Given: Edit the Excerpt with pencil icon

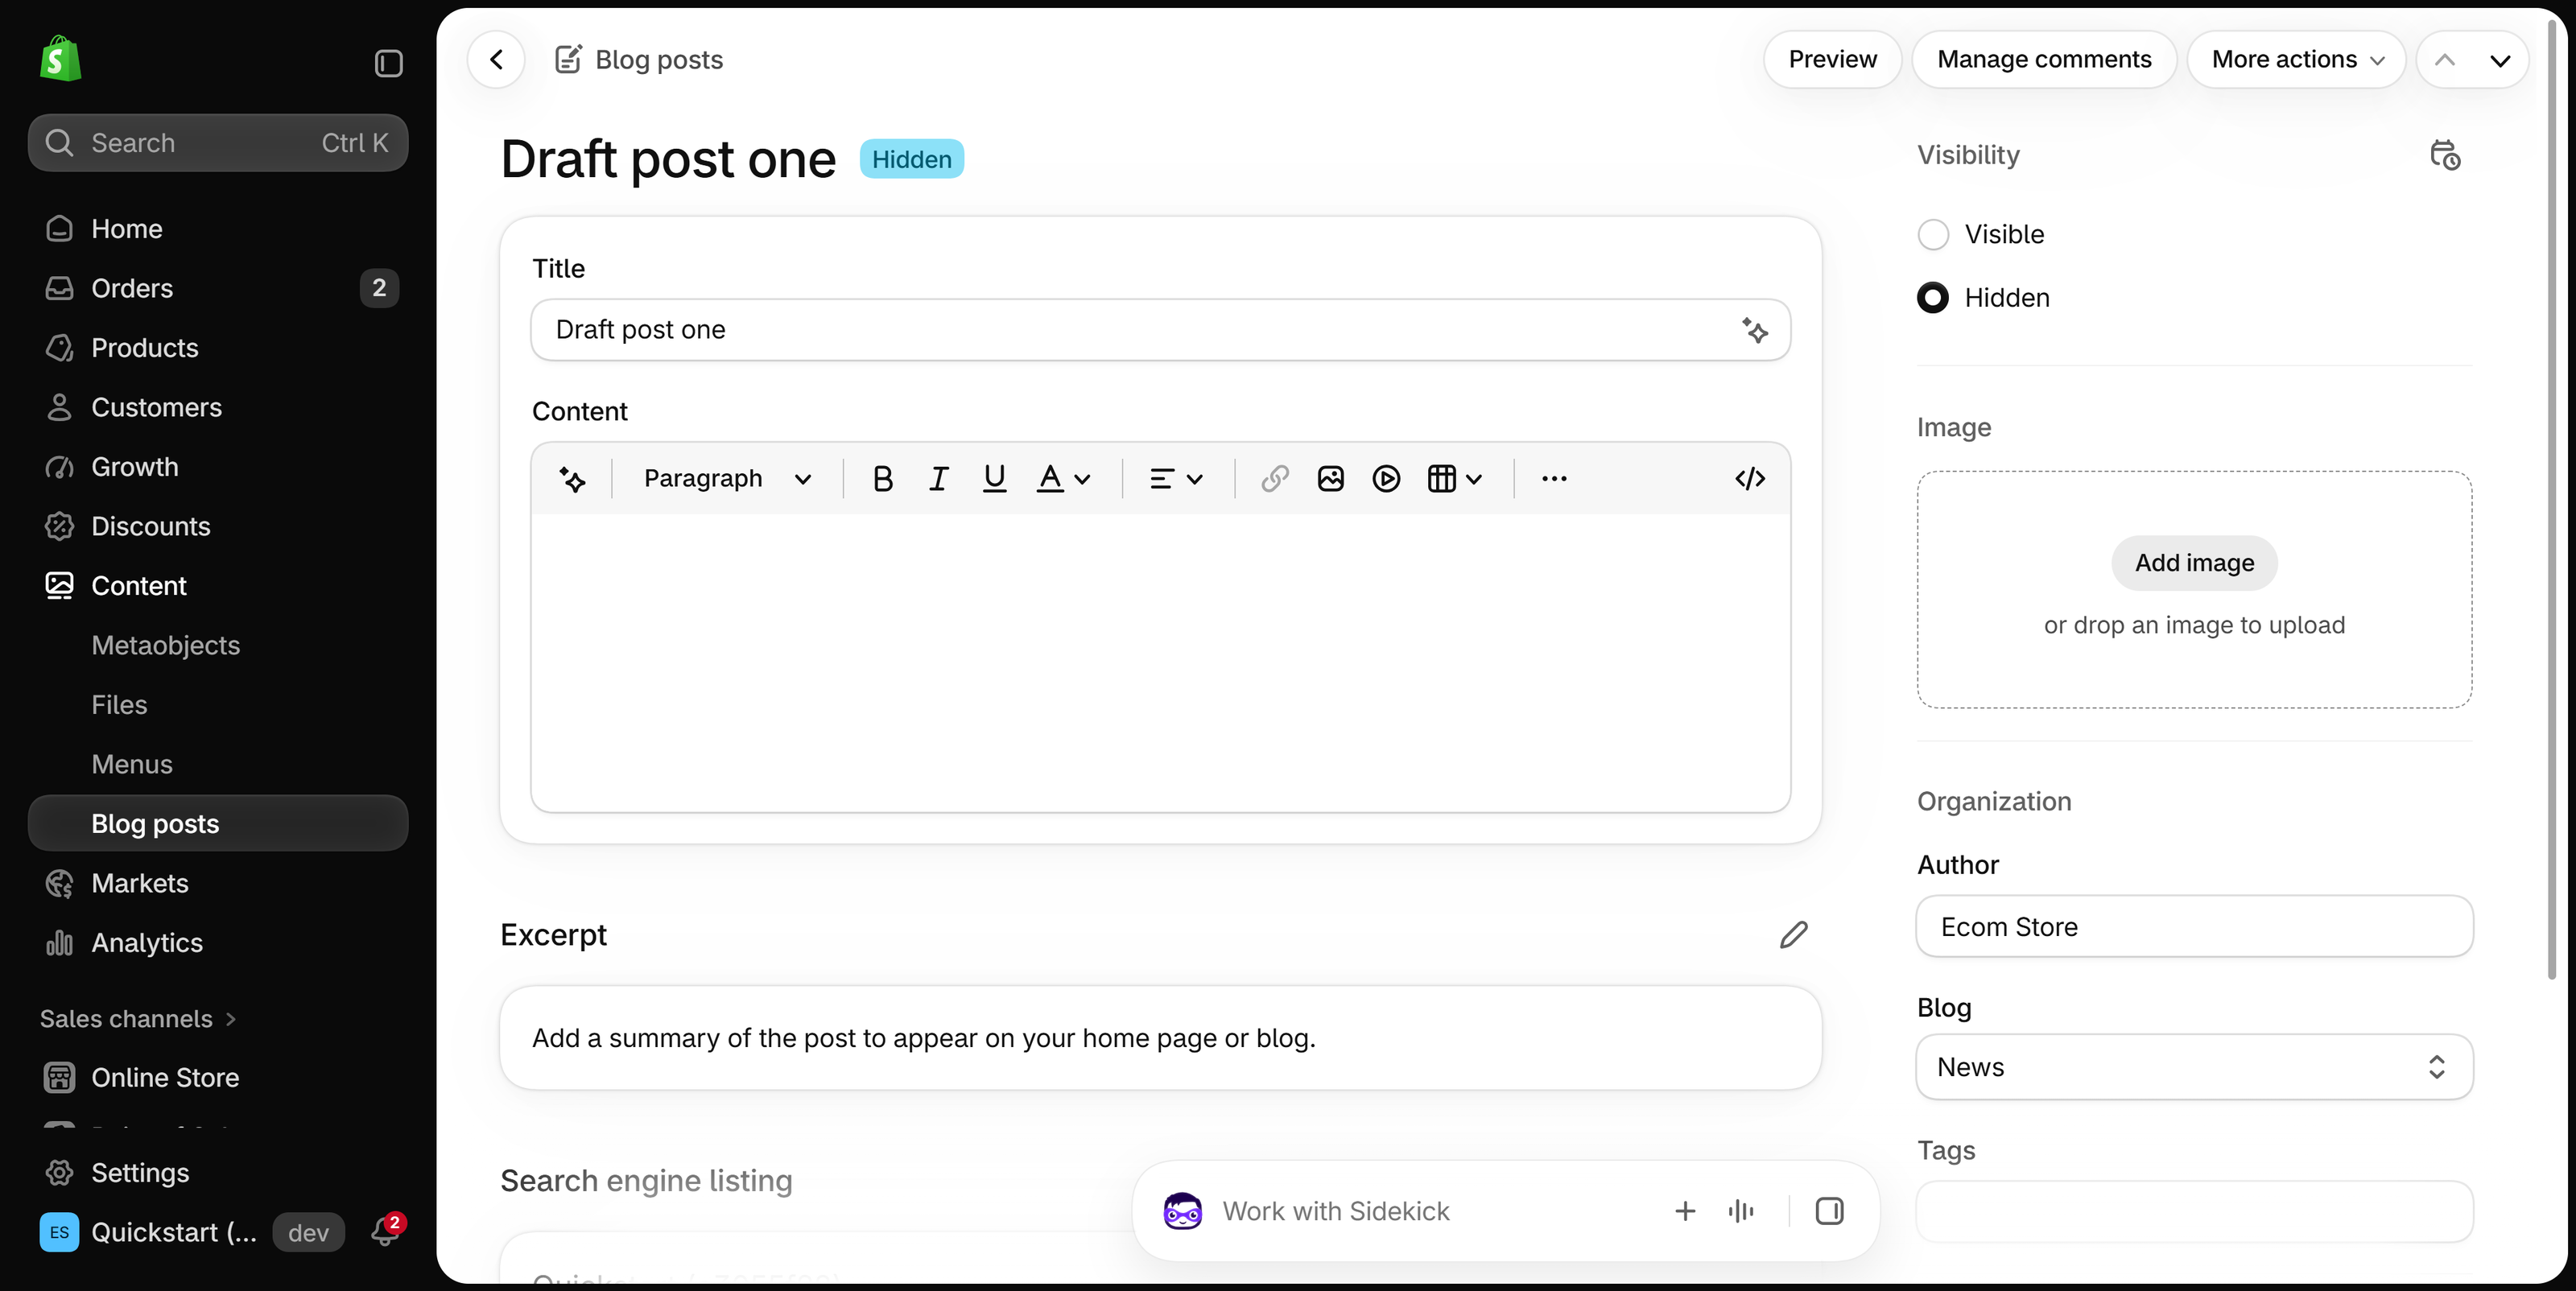Looking at the screenshot, I should click(x=1794, y=935).
